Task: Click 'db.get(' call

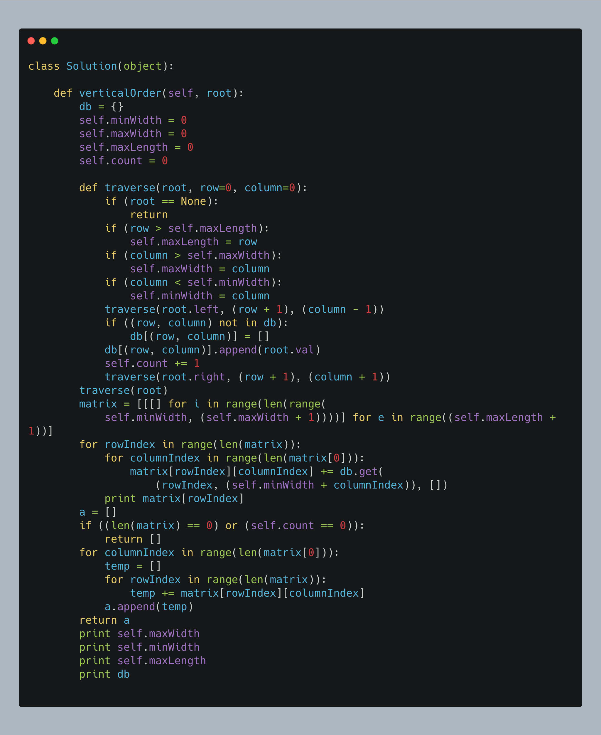Action: (361, 471)
